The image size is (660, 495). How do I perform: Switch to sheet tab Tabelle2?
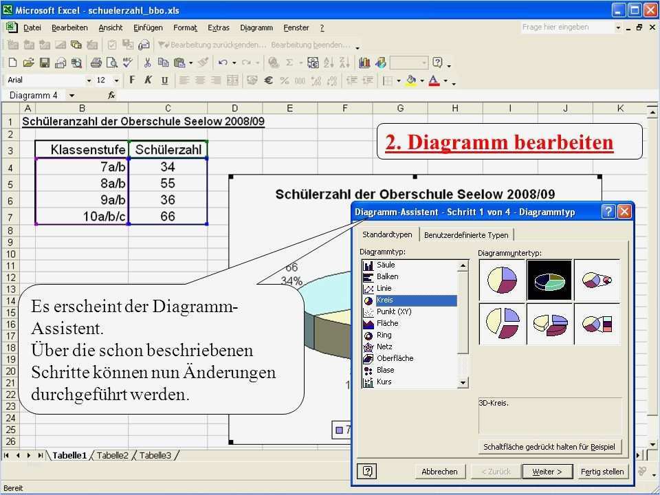tap(112, 455)
